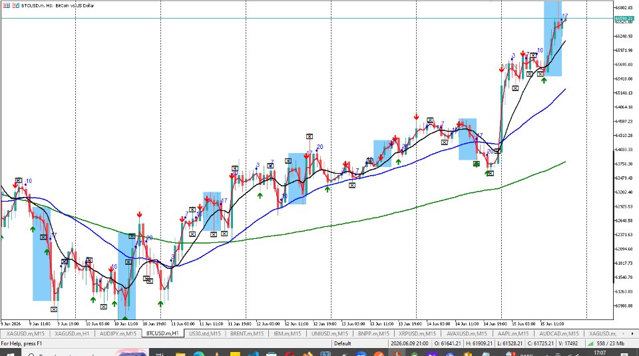The image size is (639, 356).
Task: Open the AUDJPY.m,M15 chart tab
Action: pyautogui.click(x=118, y=333)
